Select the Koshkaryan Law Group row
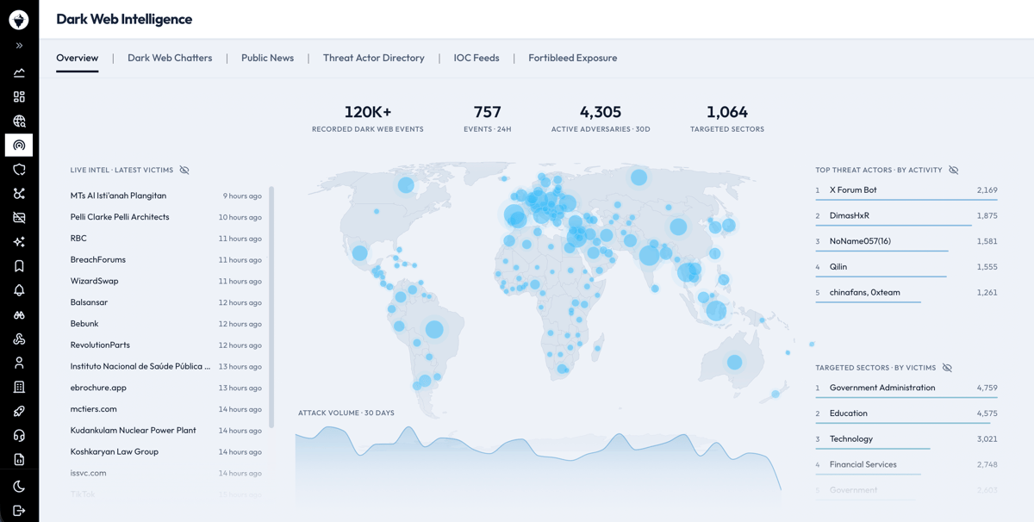 166,451
